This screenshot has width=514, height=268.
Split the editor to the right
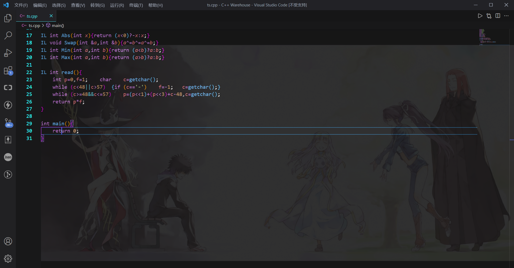pos(498,16)
